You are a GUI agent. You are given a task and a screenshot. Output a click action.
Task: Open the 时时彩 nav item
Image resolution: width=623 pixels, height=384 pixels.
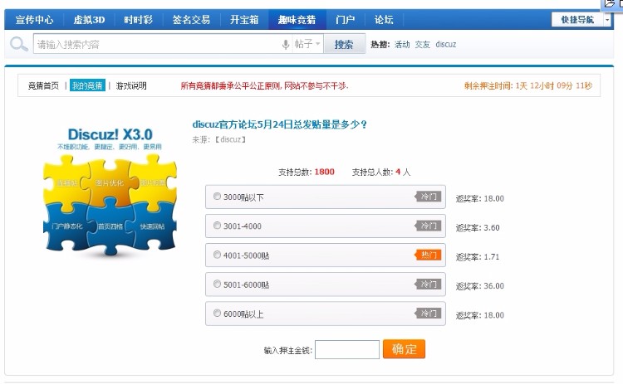pyautogui.click(x=138, y=20)
